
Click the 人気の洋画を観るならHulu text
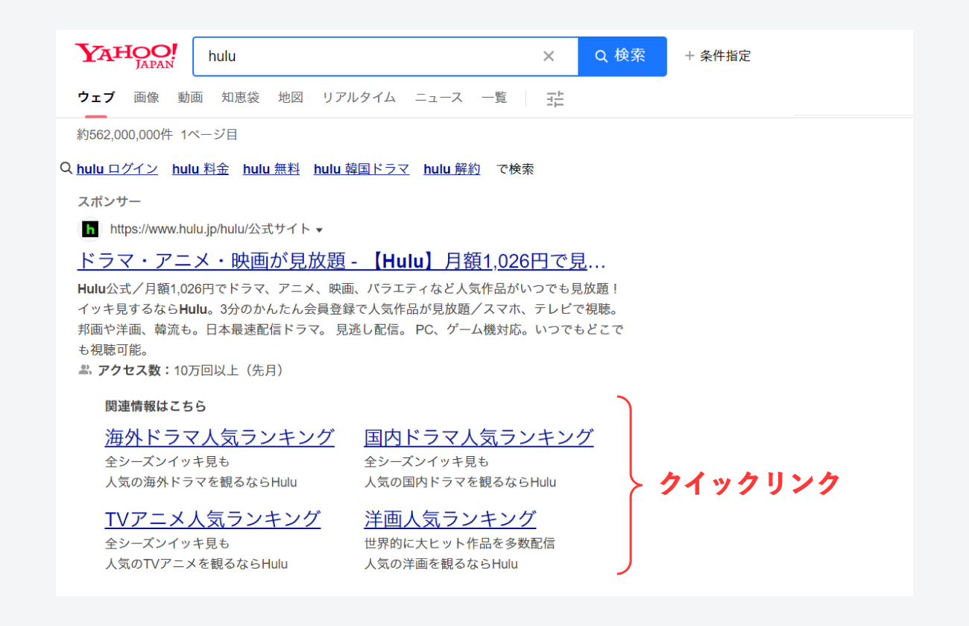[x=441, y=564]
